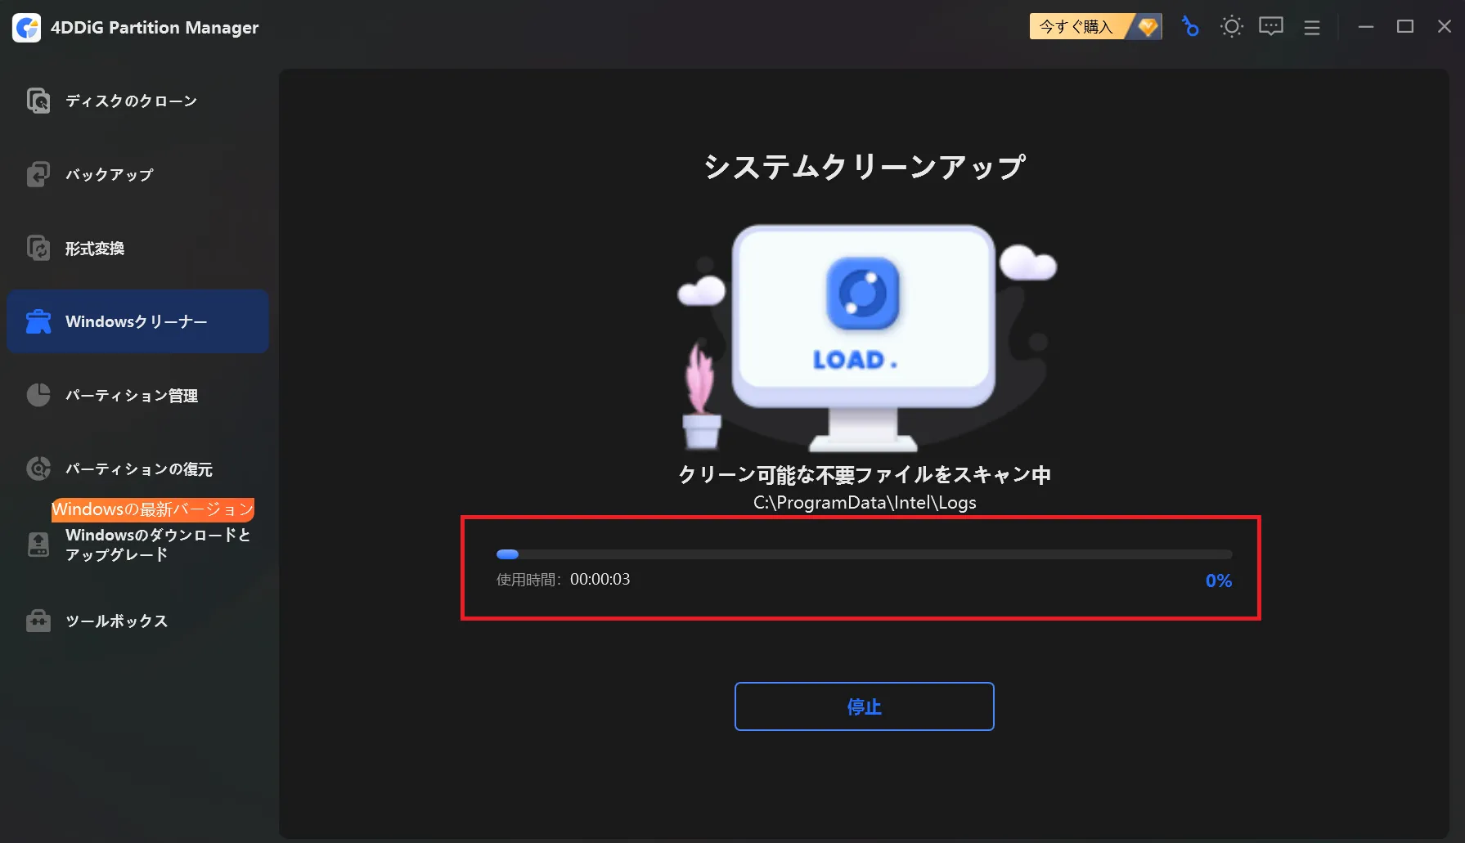Click the Windows download and upgrade icon

(x=38, y=545)
